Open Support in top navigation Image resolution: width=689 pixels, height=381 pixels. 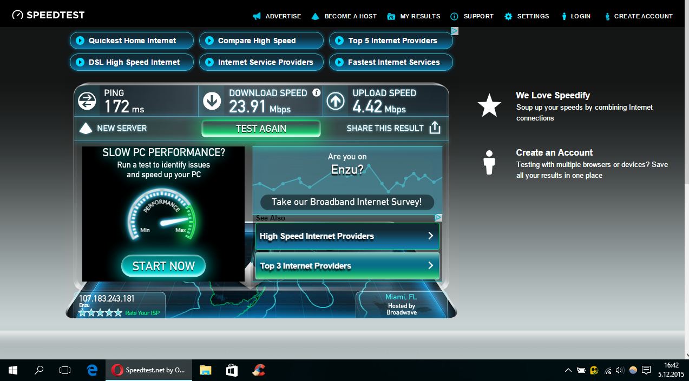coord(472,16)
